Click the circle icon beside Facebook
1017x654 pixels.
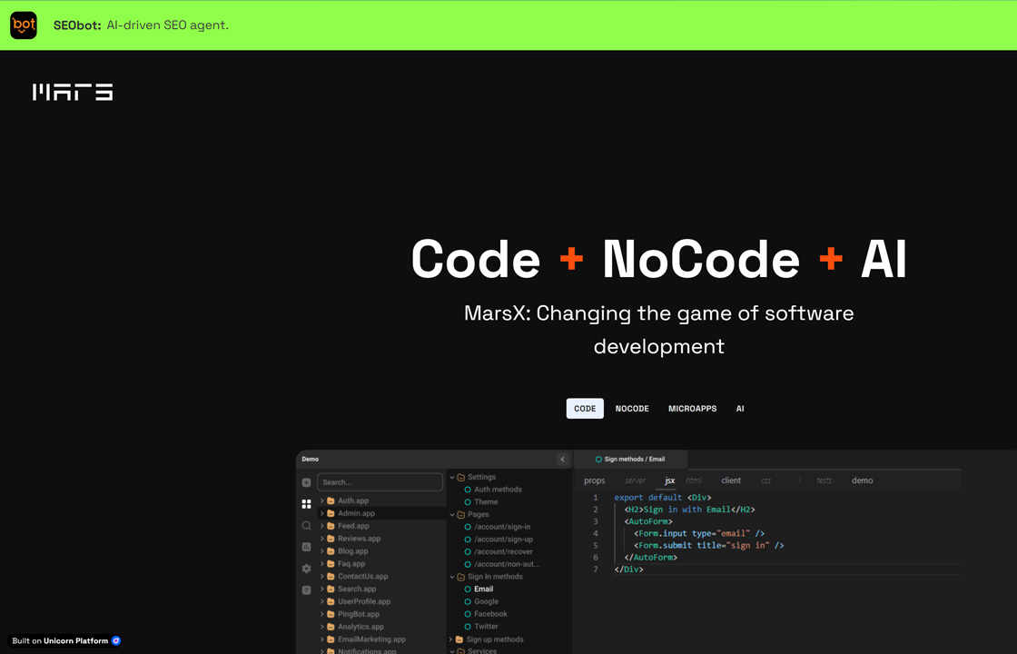coord(468,614)
